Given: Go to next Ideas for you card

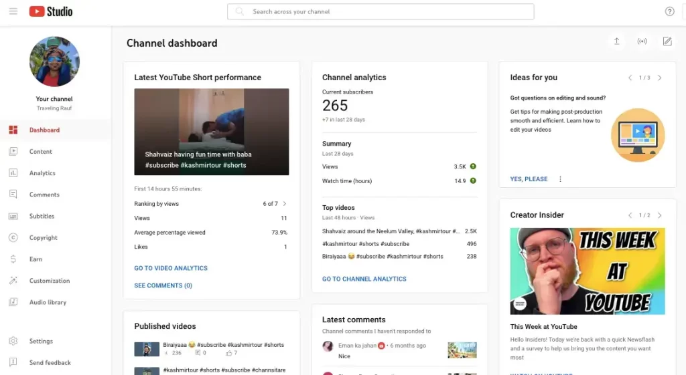Looking at the screenshot, I should pyautogui.click(x=660, y=78).
